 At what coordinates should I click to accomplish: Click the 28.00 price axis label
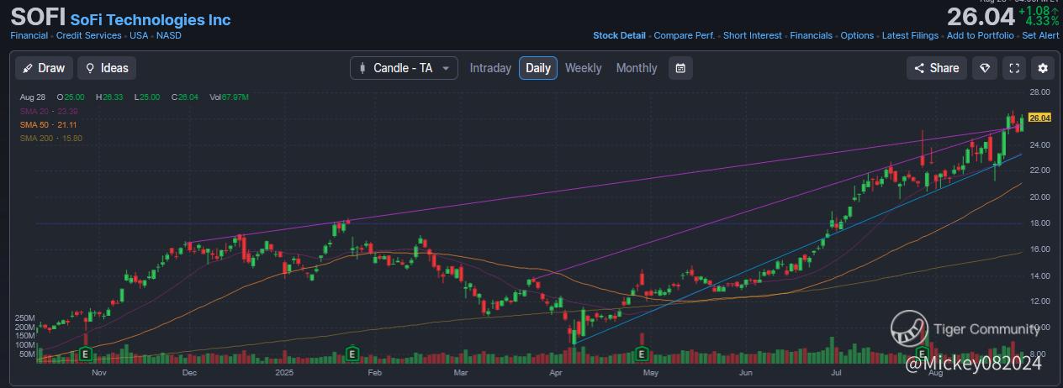coord(1039,92)
